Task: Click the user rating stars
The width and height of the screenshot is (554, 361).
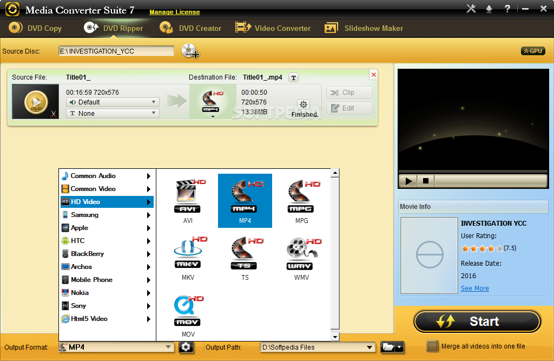Action: [482, 248]
